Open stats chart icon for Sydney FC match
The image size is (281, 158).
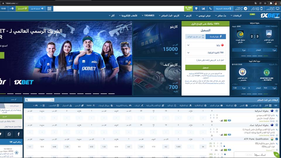tap(222, 121)
